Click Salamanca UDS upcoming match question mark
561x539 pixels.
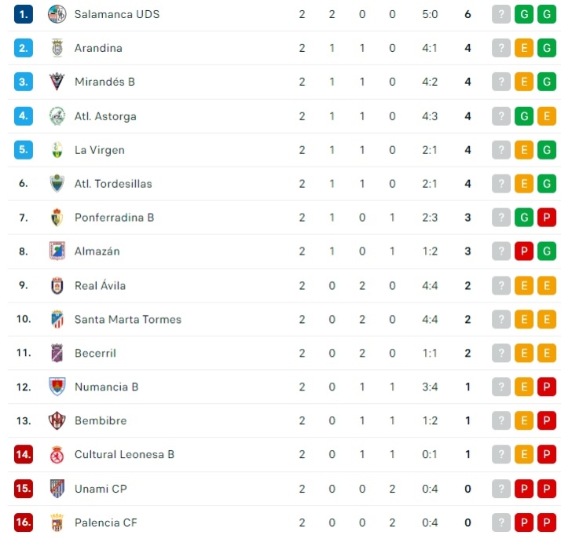500,14
